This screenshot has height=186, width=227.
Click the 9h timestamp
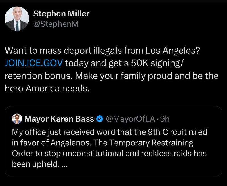coord(165,119)
